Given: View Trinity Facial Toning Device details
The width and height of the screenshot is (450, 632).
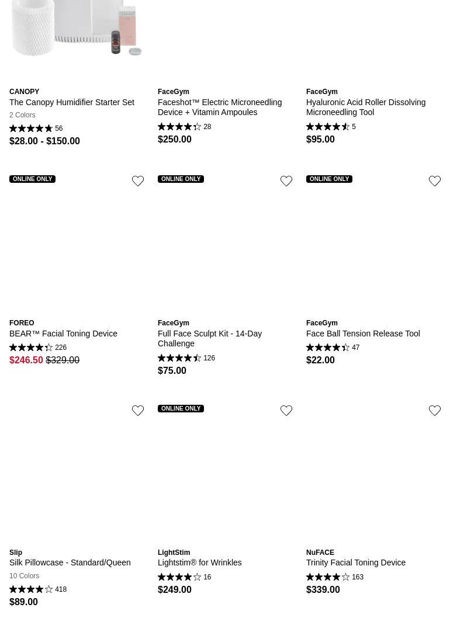Looking at the screenshot, I should (355, 562).
